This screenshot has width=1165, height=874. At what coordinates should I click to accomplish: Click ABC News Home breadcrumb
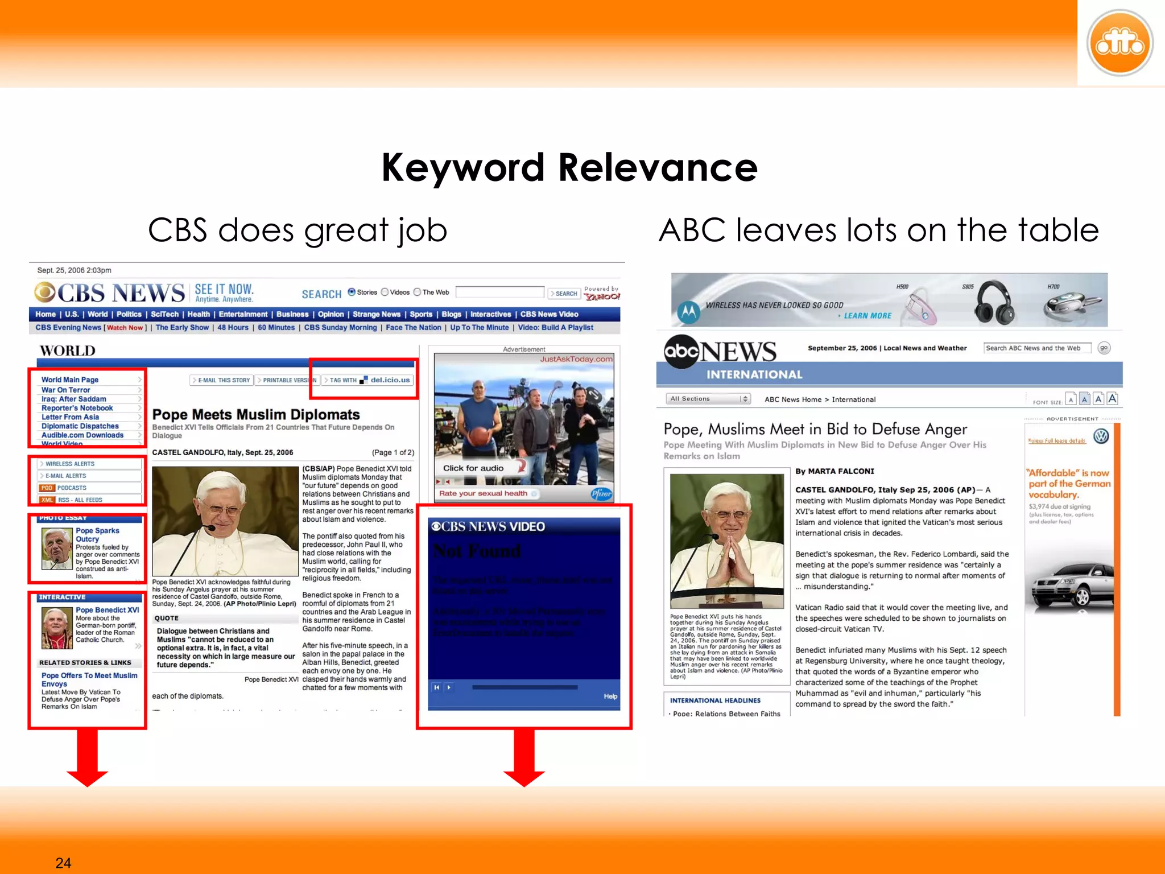(x=793, y=399)
